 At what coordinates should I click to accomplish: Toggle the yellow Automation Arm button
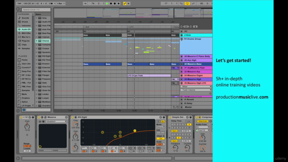[x=125, y=4]
